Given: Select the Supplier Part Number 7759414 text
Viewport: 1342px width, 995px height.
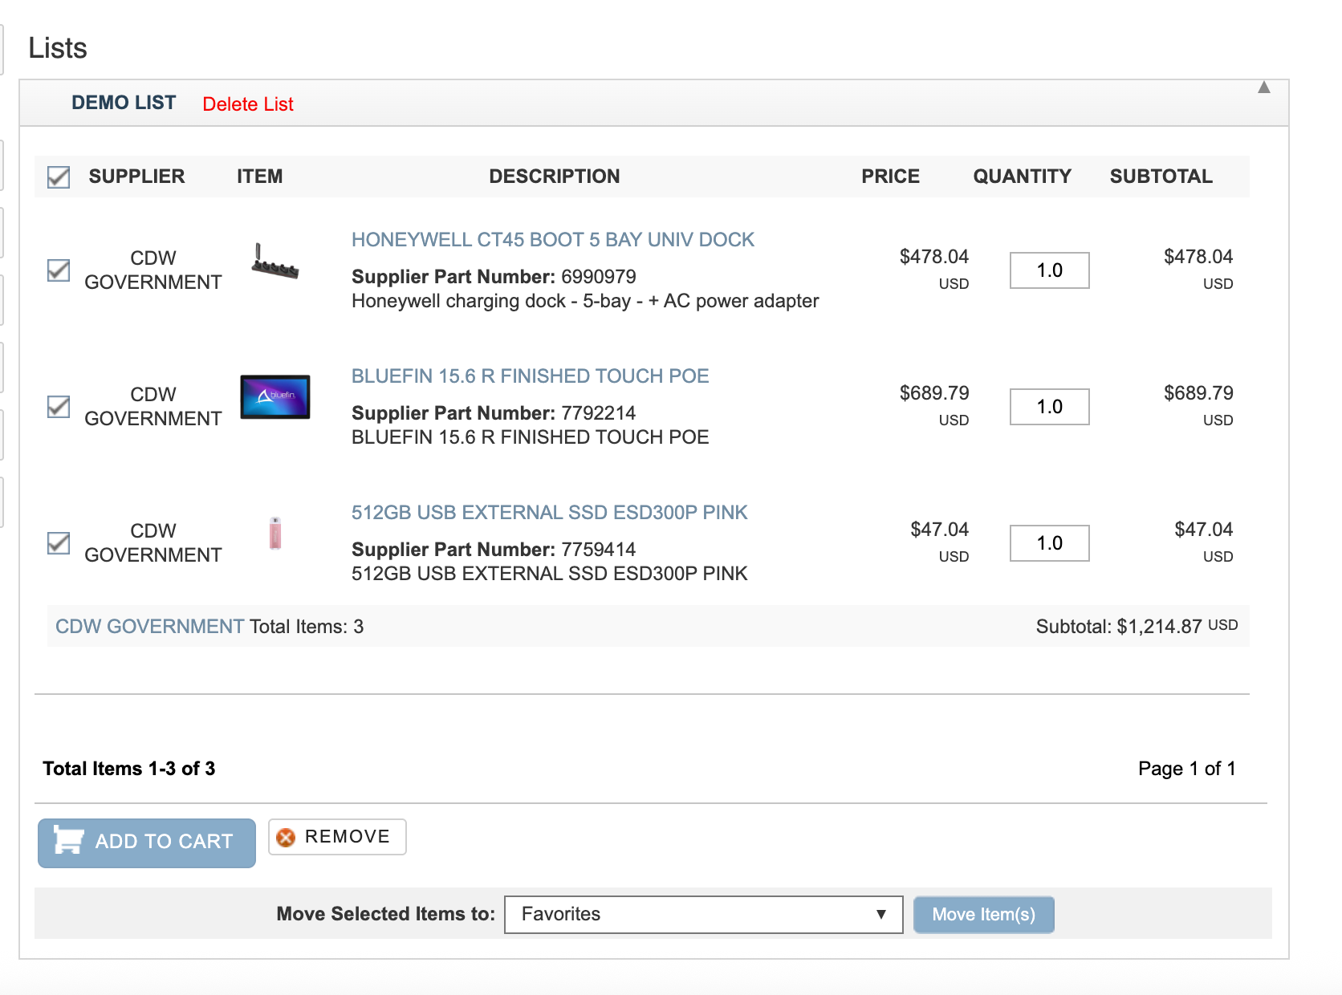Looking at the screenshot, I should (x=494, y=550).
